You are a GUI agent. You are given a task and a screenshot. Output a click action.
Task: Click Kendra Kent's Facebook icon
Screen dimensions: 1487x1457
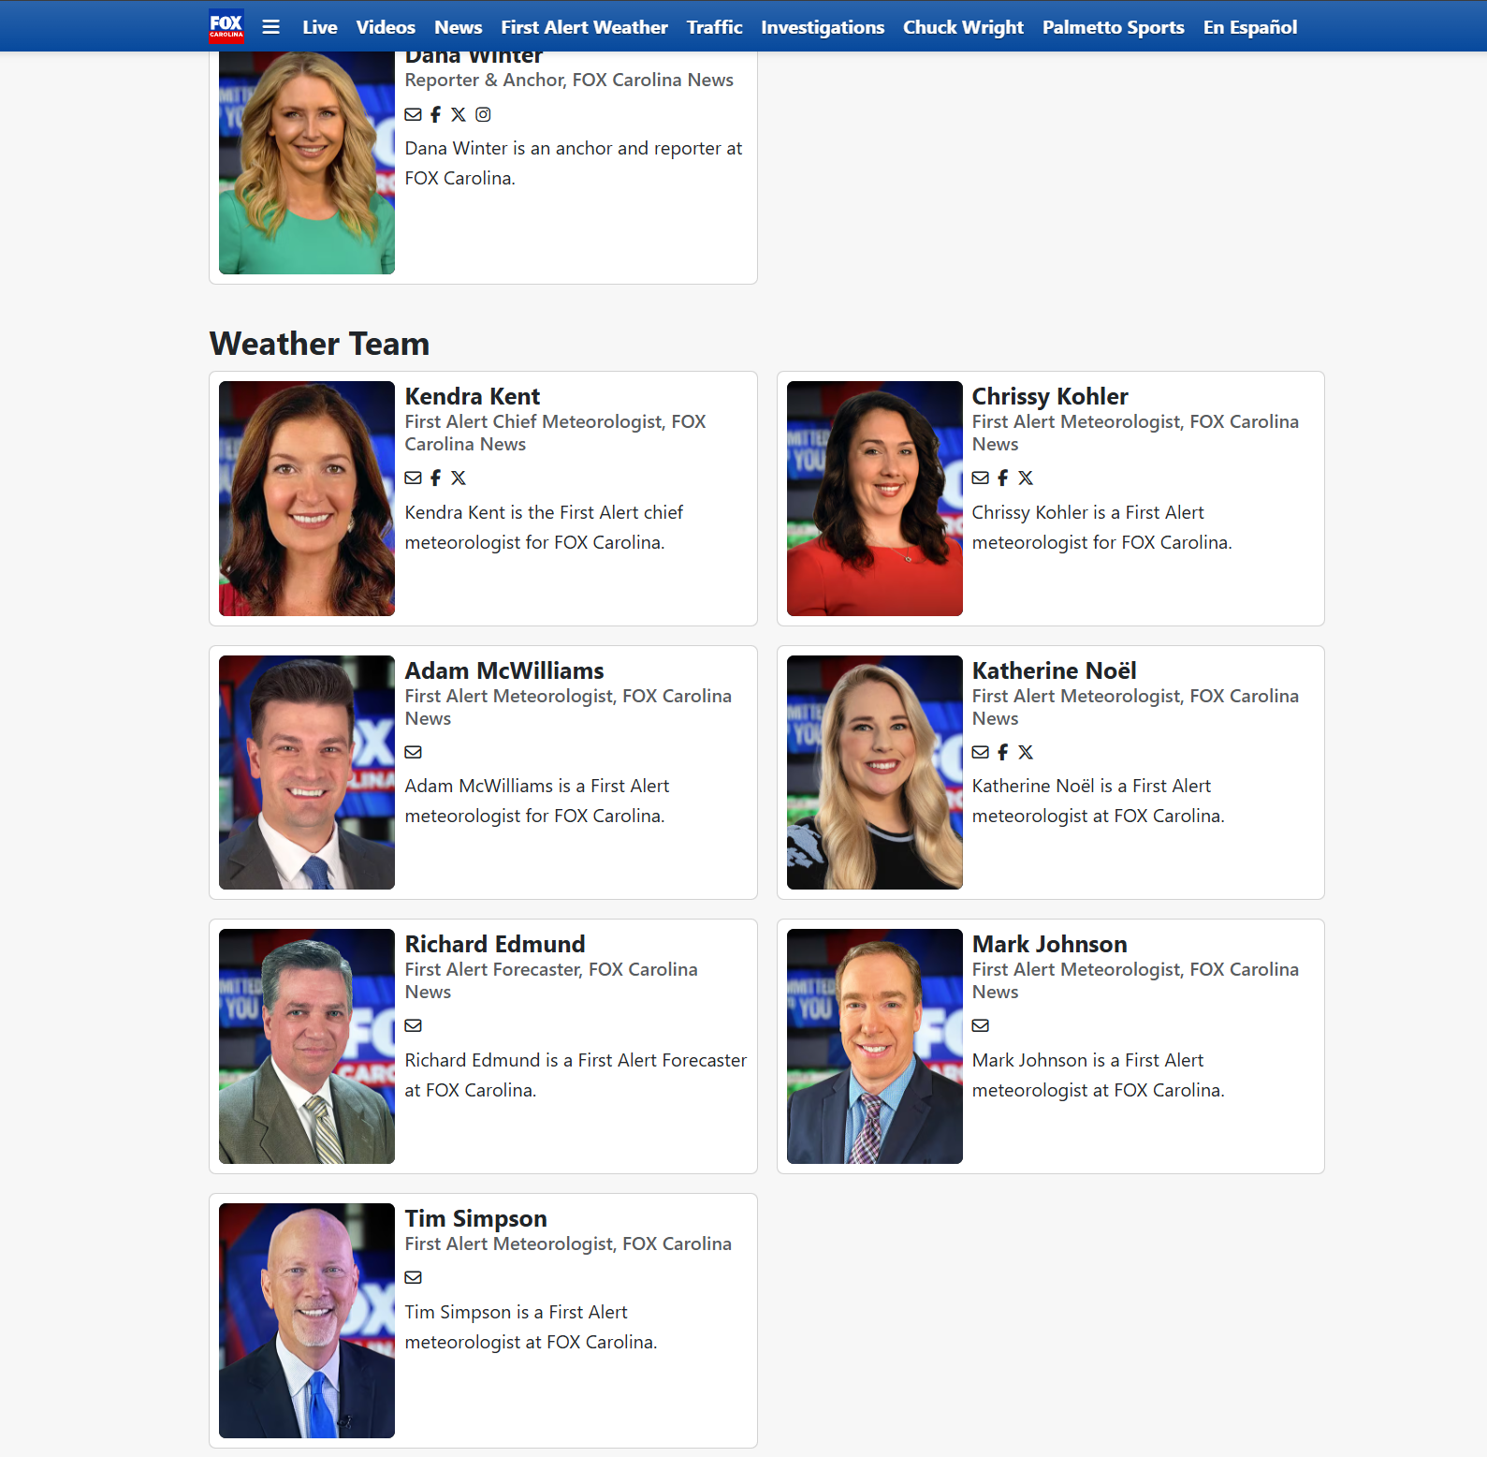(x=436, y=478)
